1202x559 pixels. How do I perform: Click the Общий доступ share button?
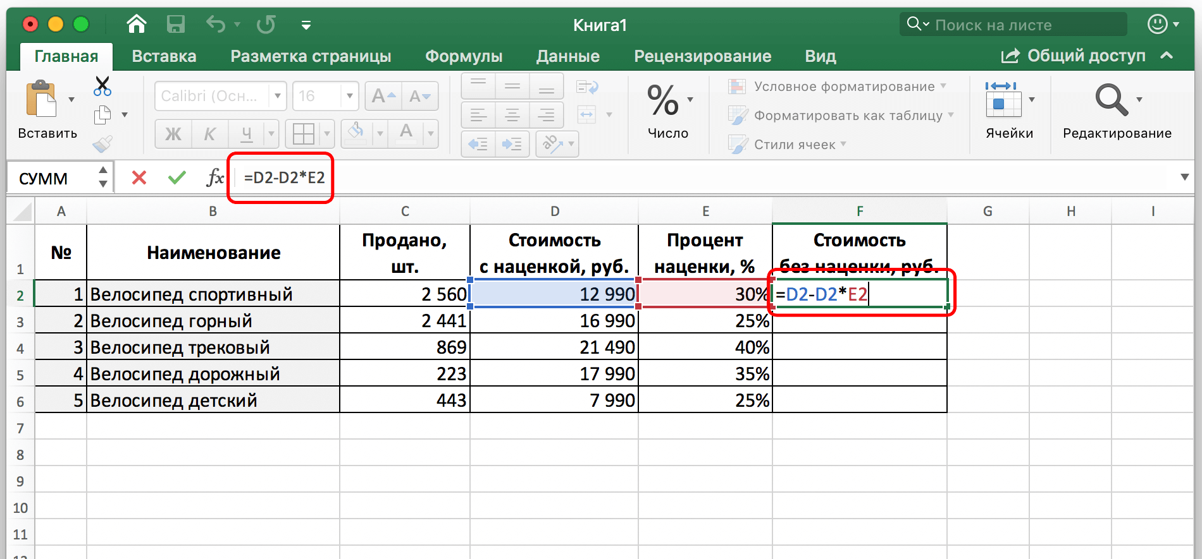[x=1074, y=56]
